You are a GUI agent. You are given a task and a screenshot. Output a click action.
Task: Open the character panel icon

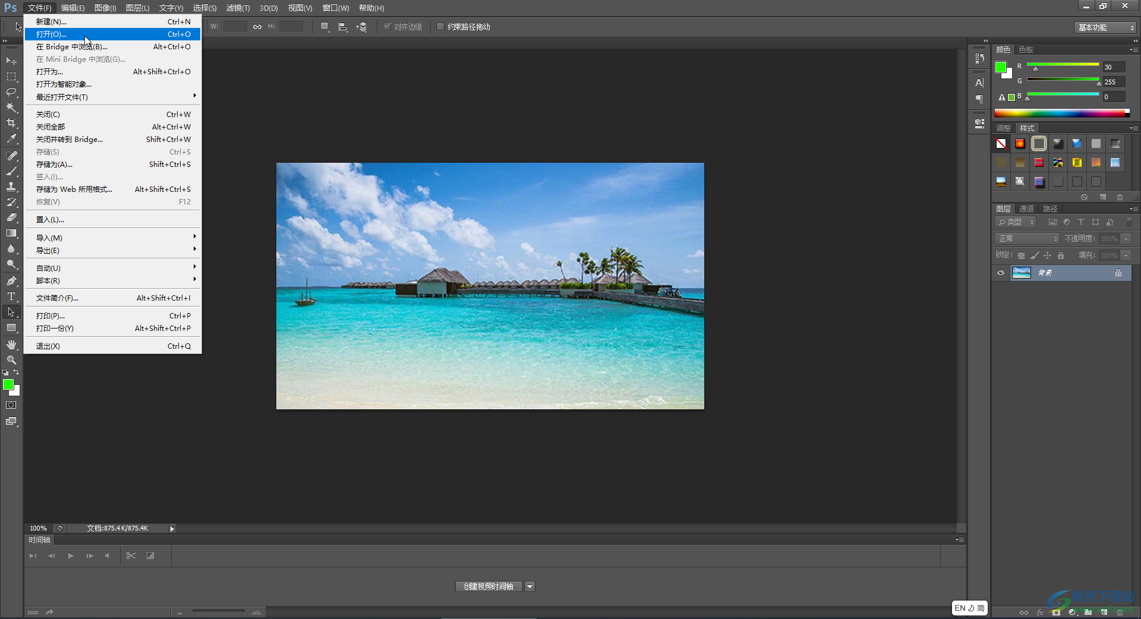[979, 83]
